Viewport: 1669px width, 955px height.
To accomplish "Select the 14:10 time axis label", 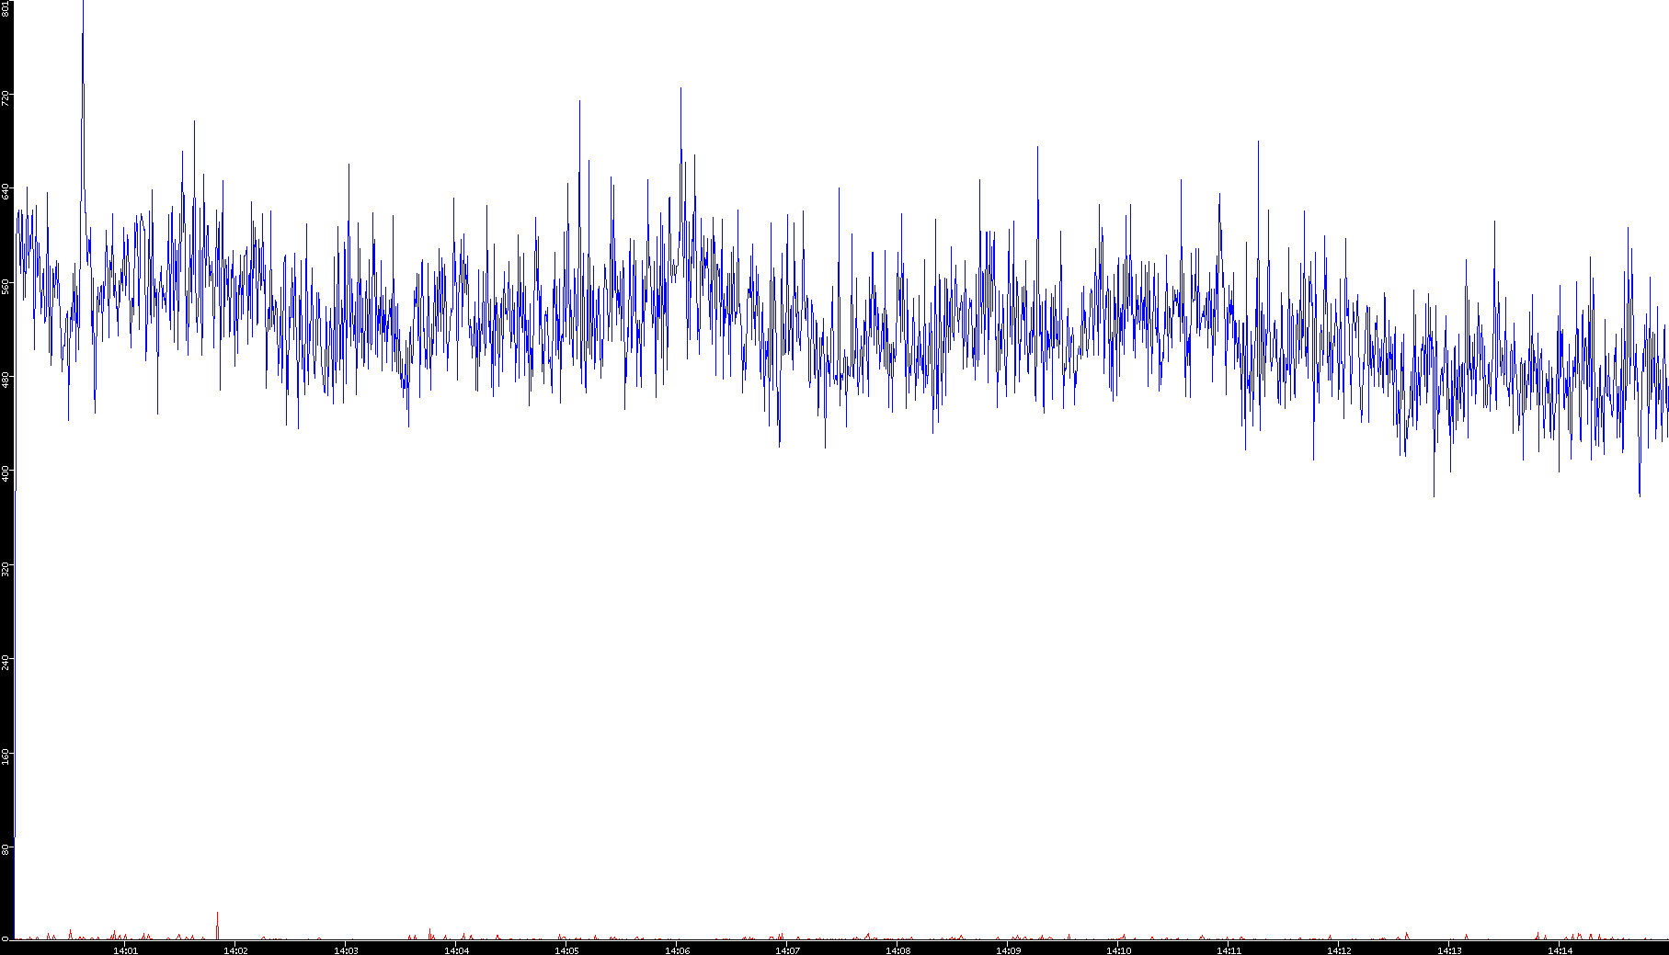I will click(x=1118, y=949).
